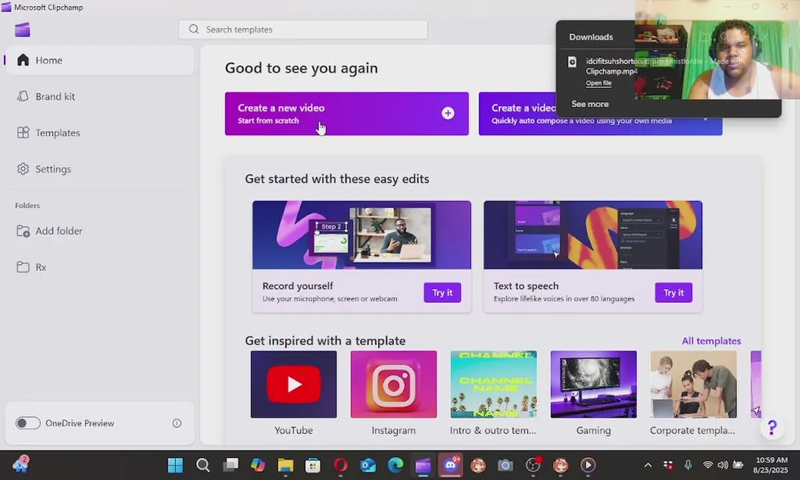Click the 'Good to see you again' heading
The width and height of the screenshot is (800, 480).
301,68
